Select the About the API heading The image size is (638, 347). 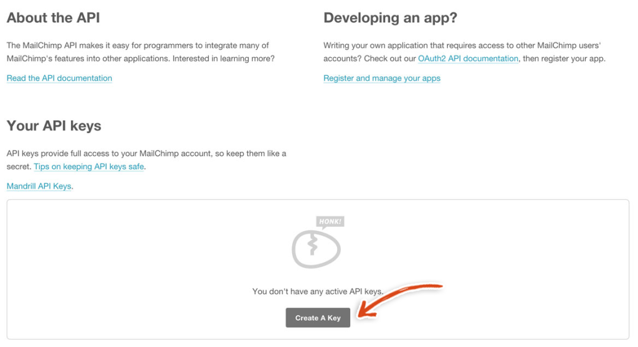click(x=54, y=18)
